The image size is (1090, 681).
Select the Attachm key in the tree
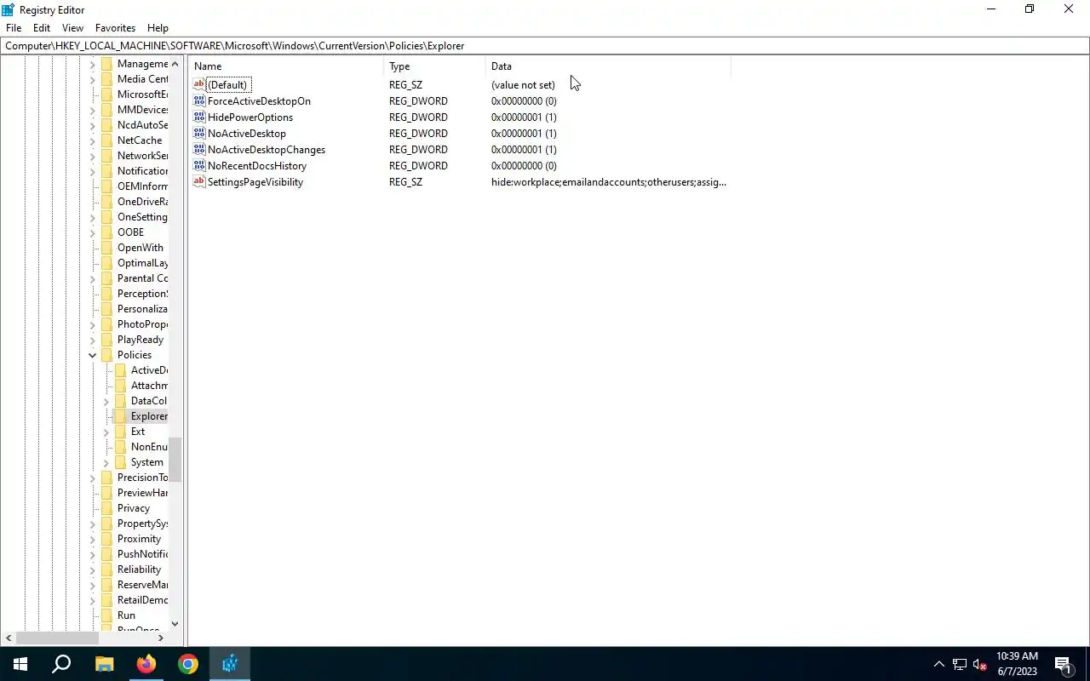tap(149, 386)
